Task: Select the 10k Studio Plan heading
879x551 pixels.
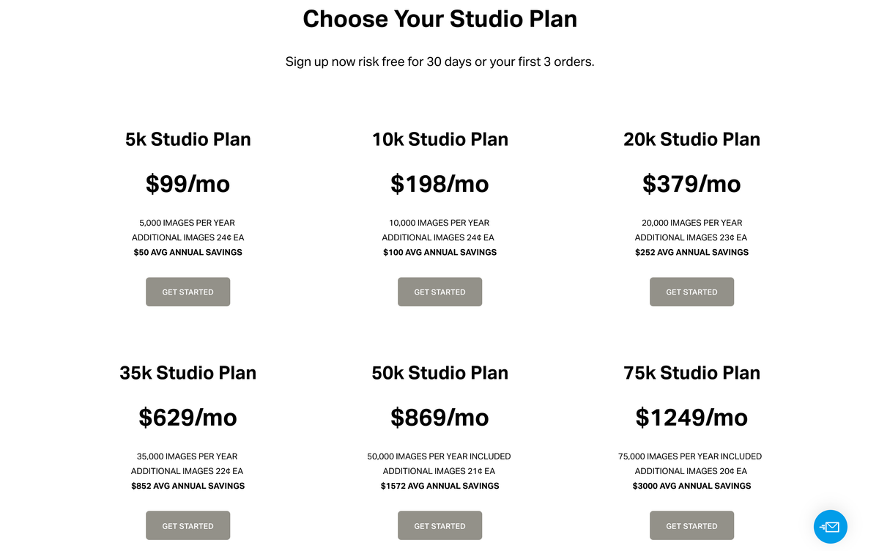Action: [x=440, y=139]
